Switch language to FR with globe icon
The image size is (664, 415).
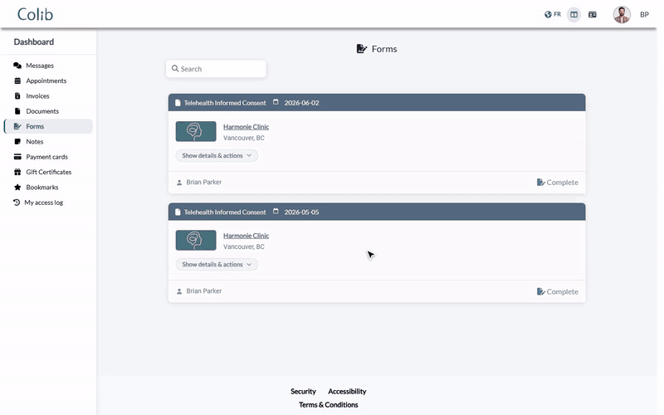(553, 14)
